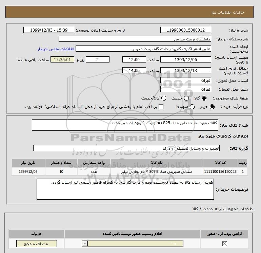Click the جزئیات column header in permits table
This screenshot has height=253, width=261.
[x=37, y=234]
